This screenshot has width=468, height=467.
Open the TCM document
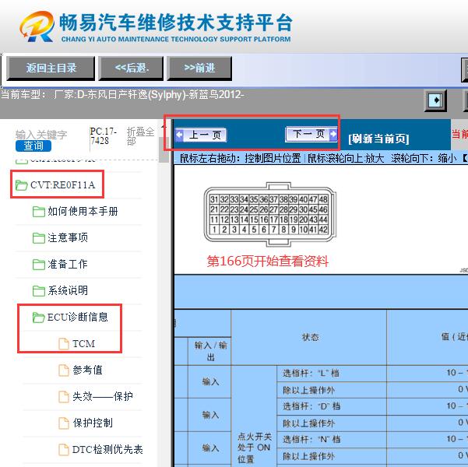point(83,343)
